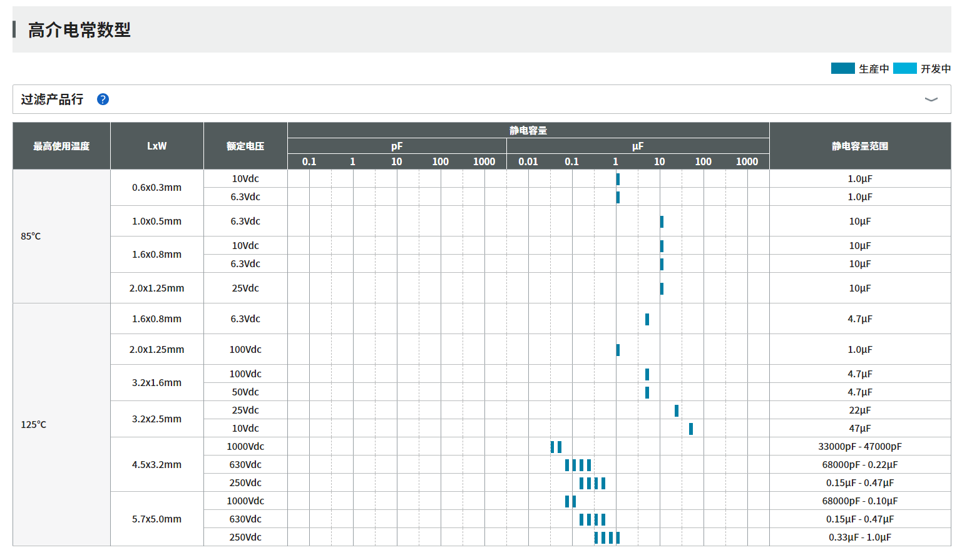Click the dark teal 生産中 legend swatch
957x555 pixels.
point(842,68)
